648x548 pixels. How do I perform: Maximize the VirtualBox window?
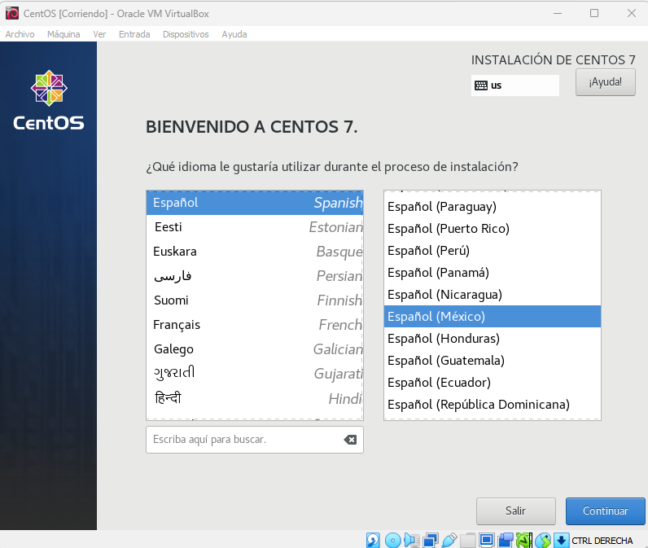tap(594, 13)
